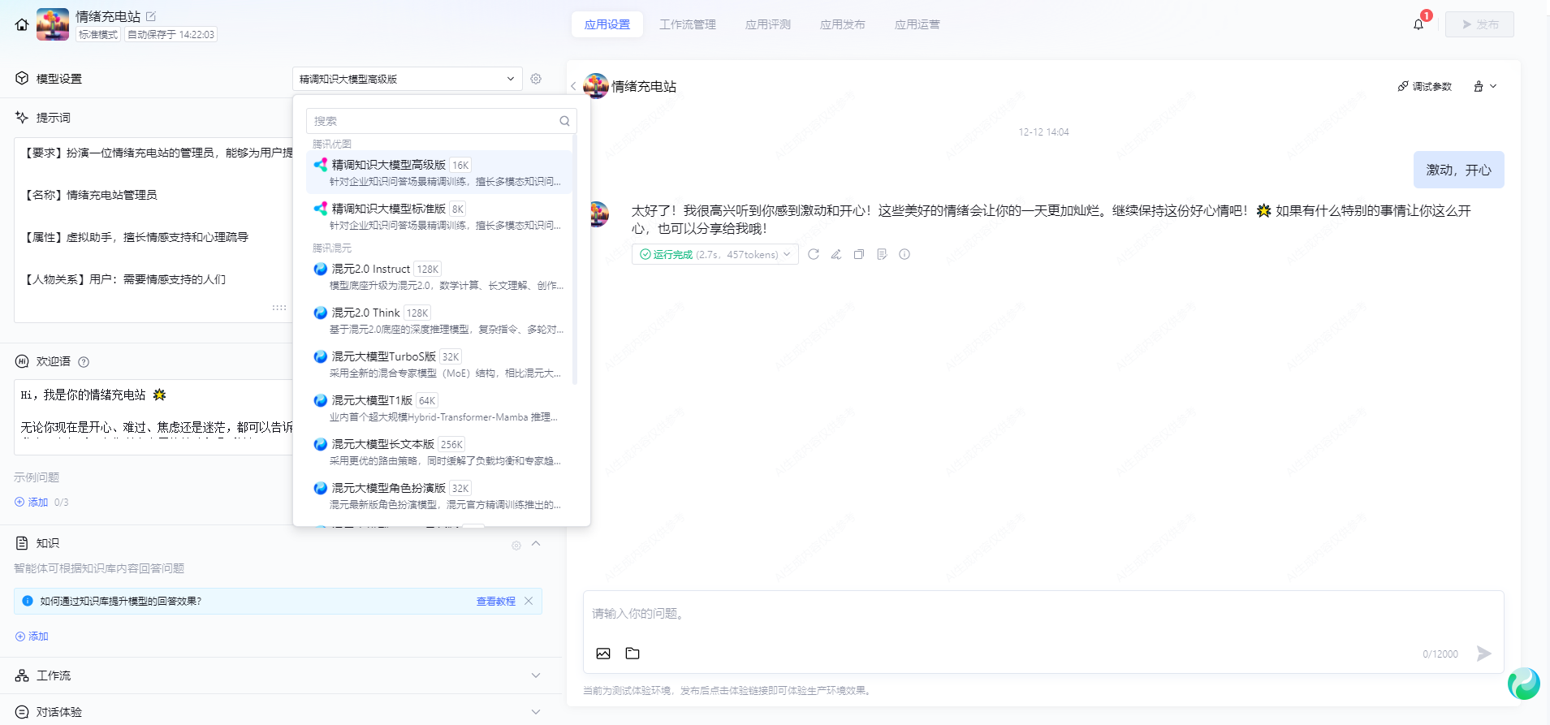This screenshot has width=1550, height=725.
Task: Open the clear-conversation dropdown in the chat header
Action: tap(1485, 86)
